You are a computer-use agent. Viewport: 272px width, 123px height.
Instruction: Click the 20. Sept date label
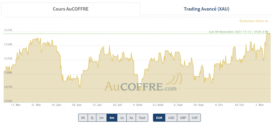tap(199, 105)
